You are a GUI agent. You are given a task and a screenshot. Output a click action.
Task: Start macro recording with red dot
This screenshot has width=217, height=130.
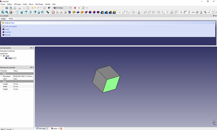click(x=75, y=8)
